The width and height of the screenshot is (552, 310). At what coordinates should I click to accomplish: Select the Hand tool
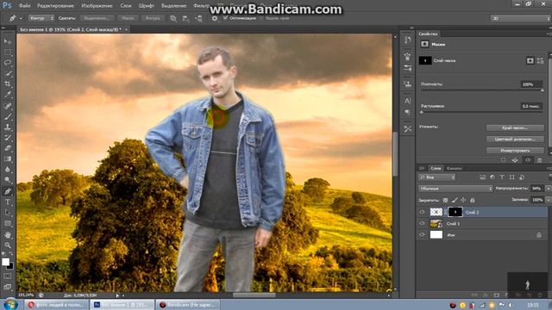pyautogui.click(x=8, y=234)
